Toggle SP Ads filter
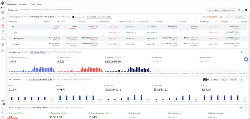This screenshot has width=250, height=119. click(x=214, y=80)
